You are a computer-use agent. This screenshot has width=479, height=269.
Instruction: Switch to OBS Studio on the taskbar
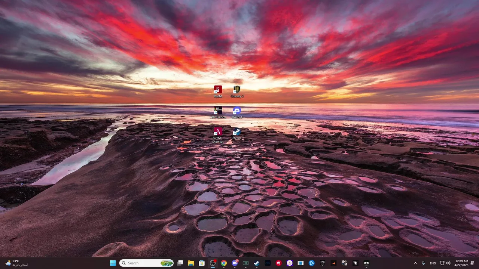213,263
